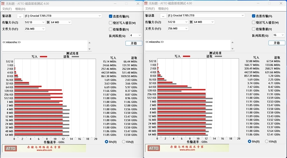Open www.atto.com link in right window
The height and width of the screenshot is (158, 287).
[x=187, y=150]
